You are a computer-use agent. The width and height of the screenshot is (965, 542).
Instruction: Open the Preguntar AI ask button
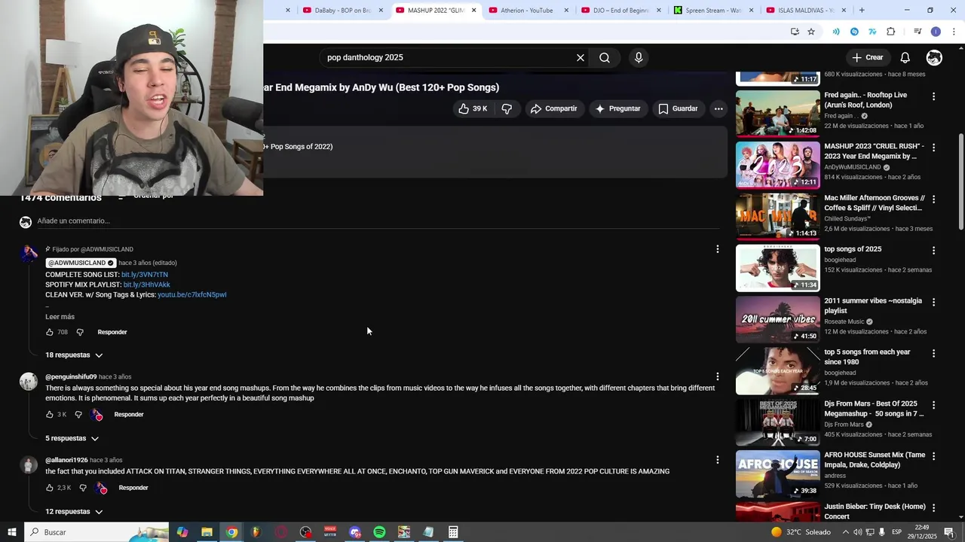pyautogui.click(x=617, y=108)
